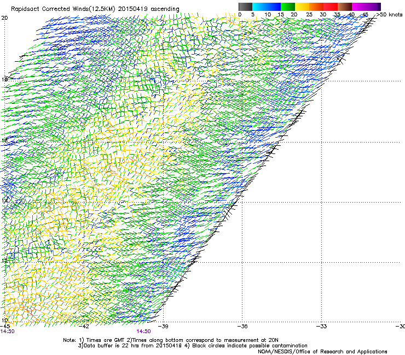Click the '45' label under the color bar
Viewport: 405px width, 355px height.
[x=365, y=15]
